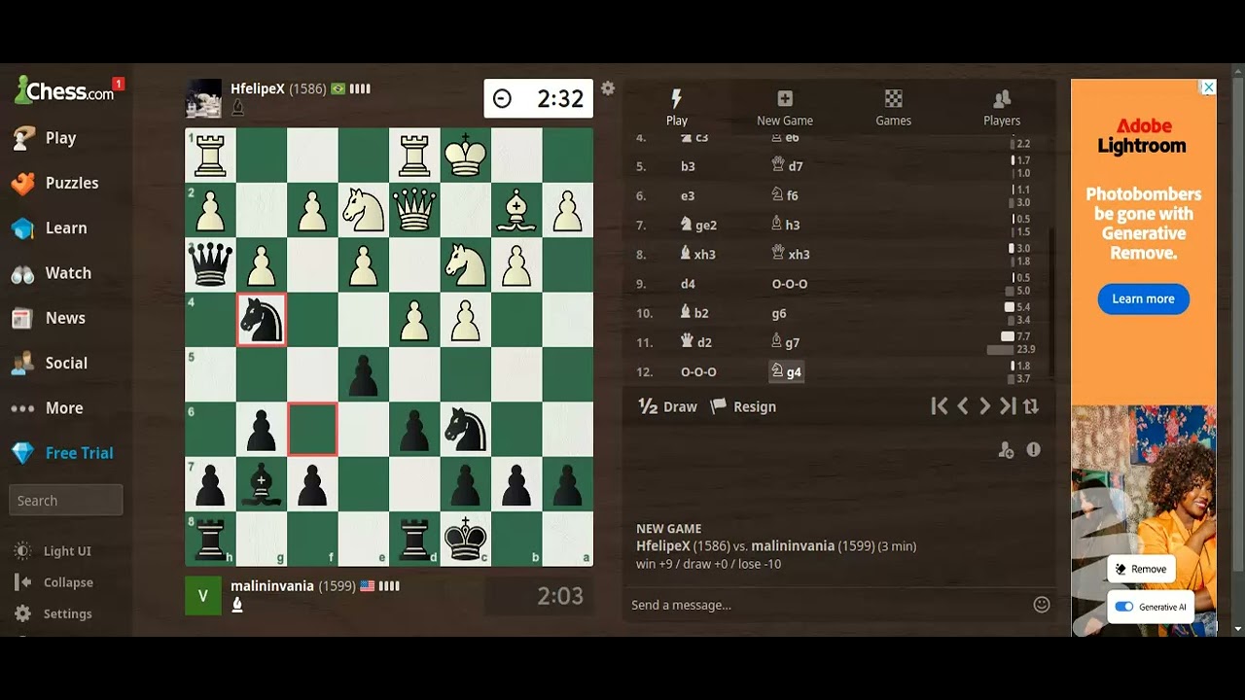Click Learn more in the Adobe ad
The width and height of the screenshot is (1245, 700).
(x=1143, y=298)
